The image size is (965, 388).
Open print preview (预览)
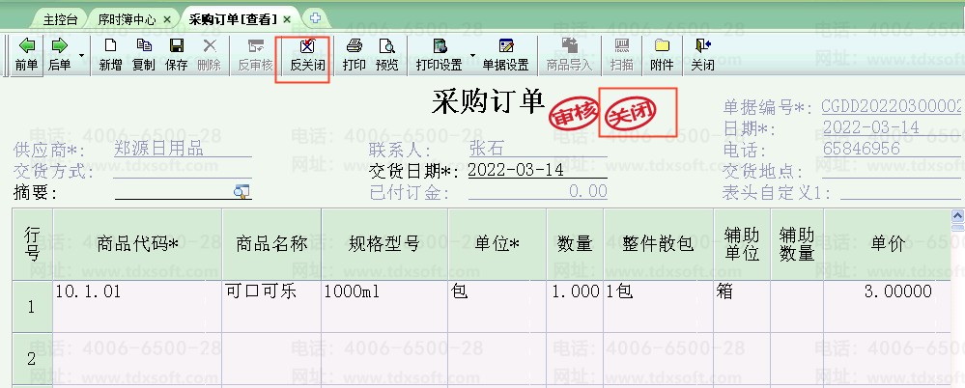coord(386,55)
